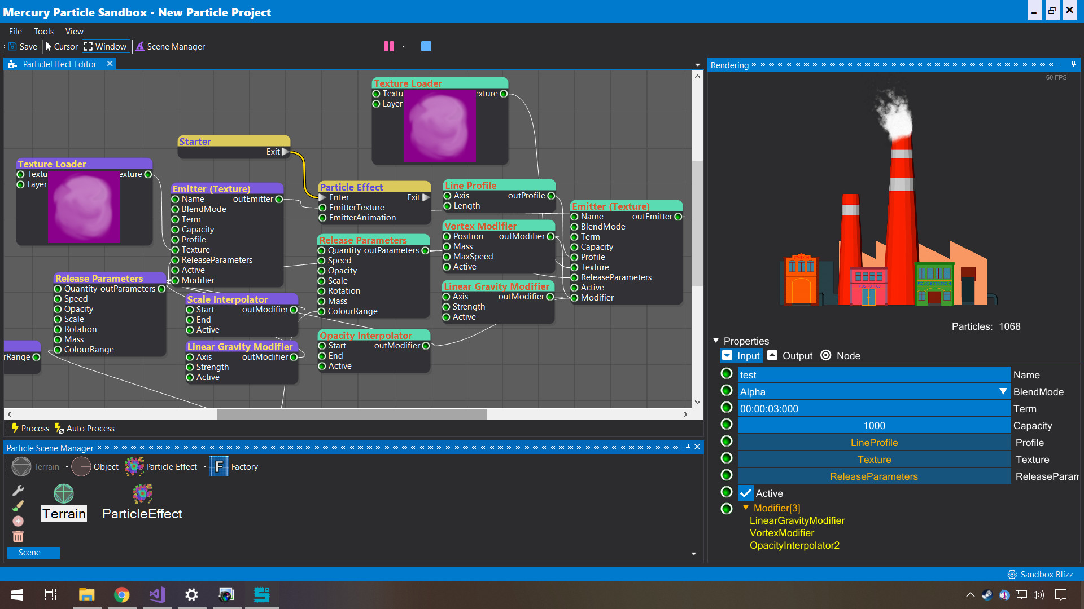Pause the particle simulation

(x=388, y=46)
